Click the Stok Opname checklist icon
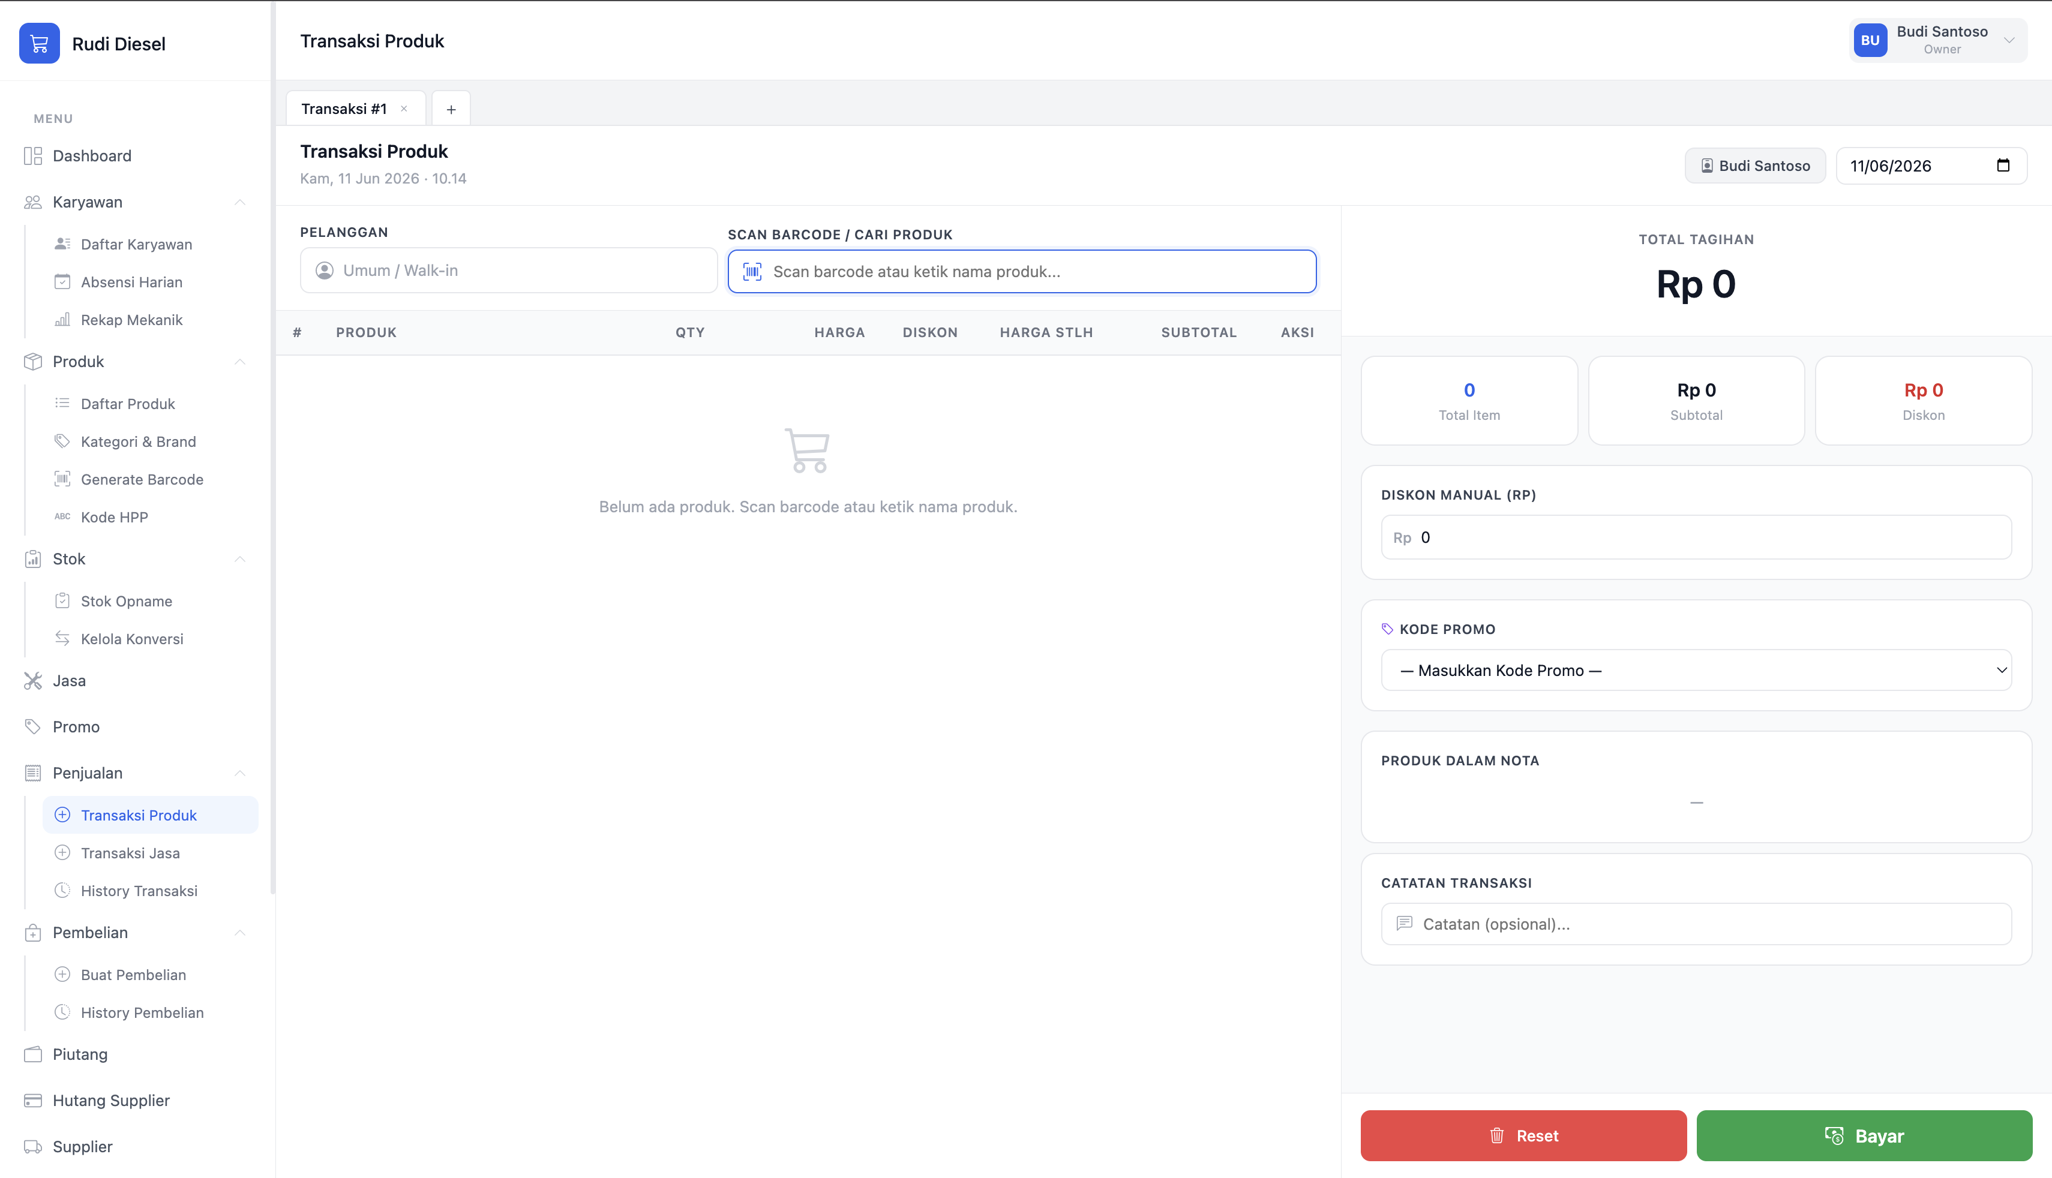 point(62,600)
